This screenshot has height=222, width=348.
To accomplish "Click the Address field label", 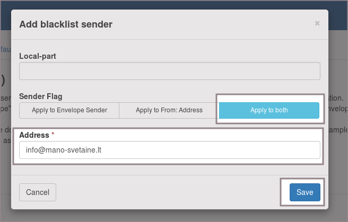I will coord(34,135).
